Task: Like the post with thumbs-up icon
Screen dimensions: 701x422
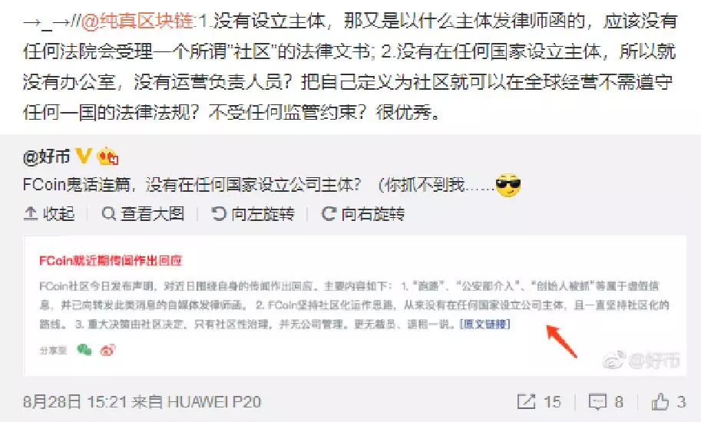Action: click(x=660, y=401)
